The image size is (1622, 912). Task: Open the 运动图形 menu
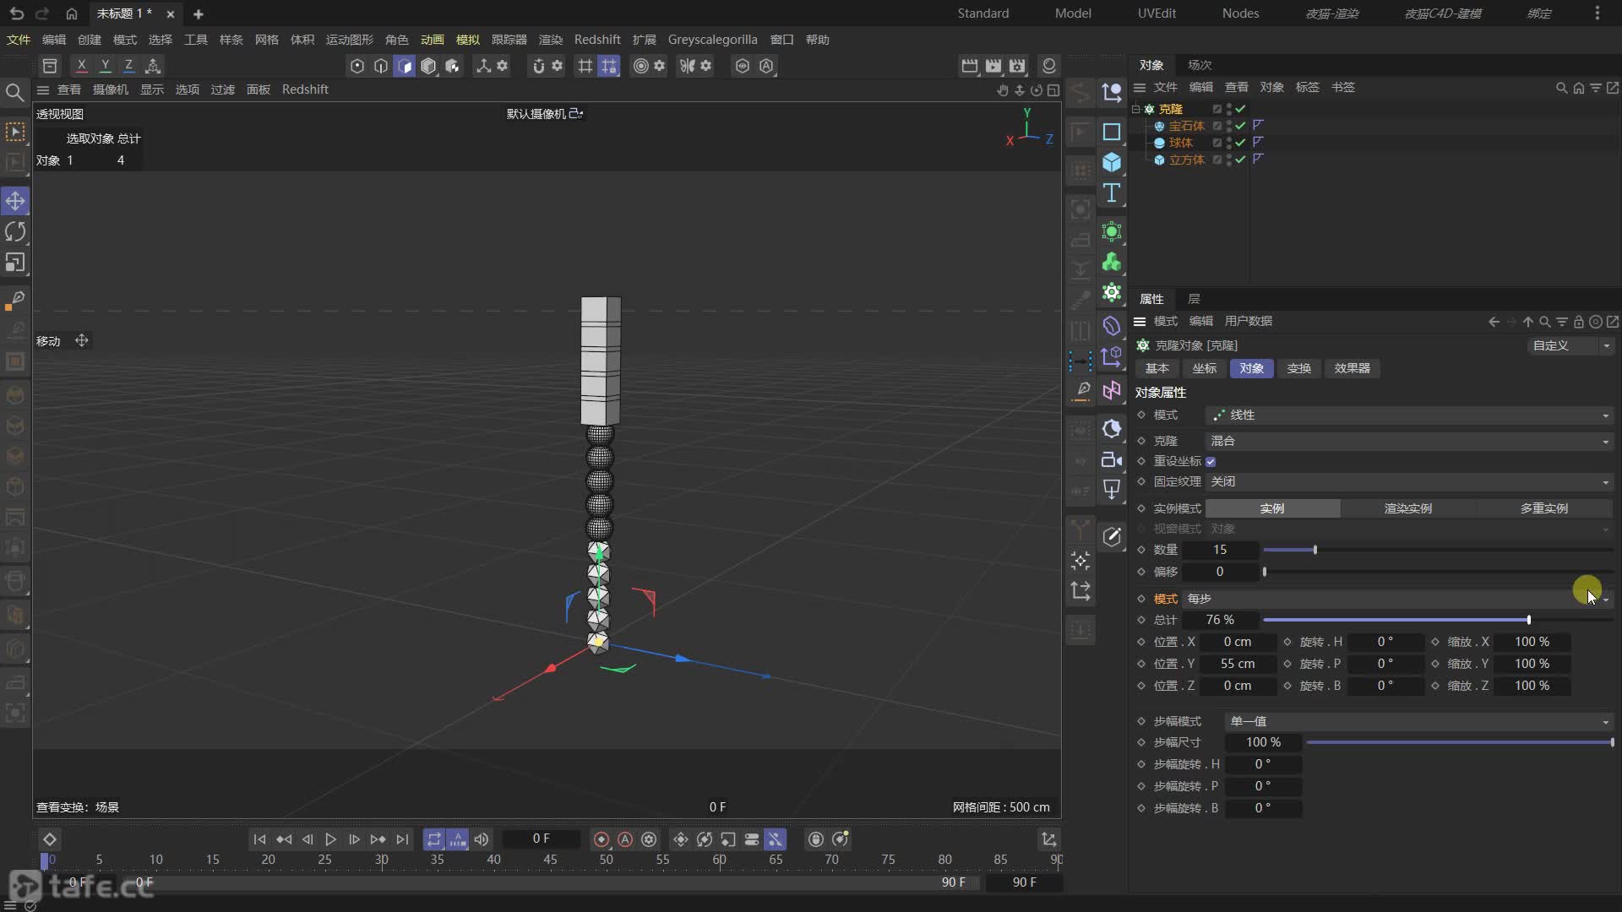click(350, 40)
